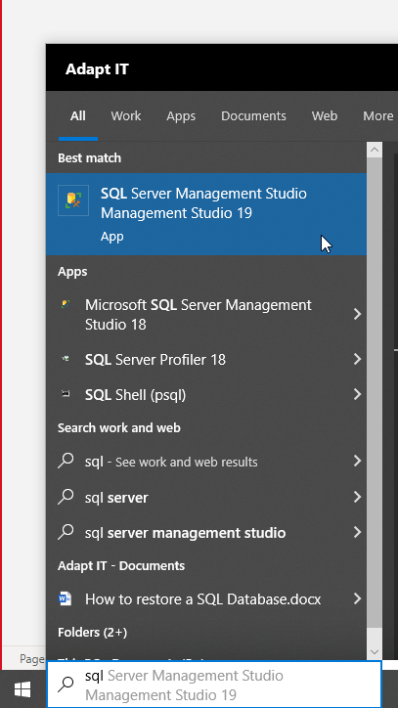Switch to the All tab
This screenshot has width=398, height=708.
tap(77, 116)
